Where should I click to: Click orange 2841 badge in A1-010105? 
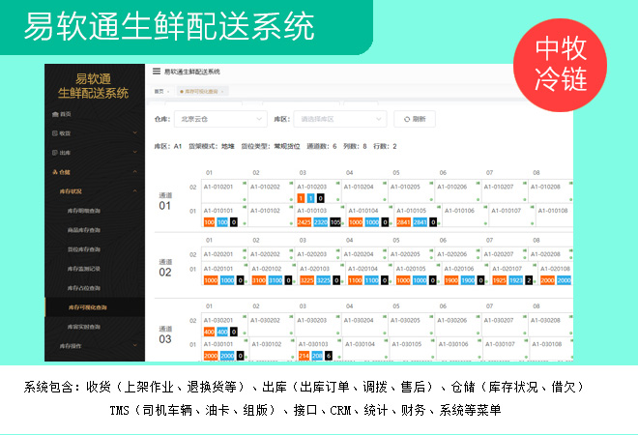403,222
